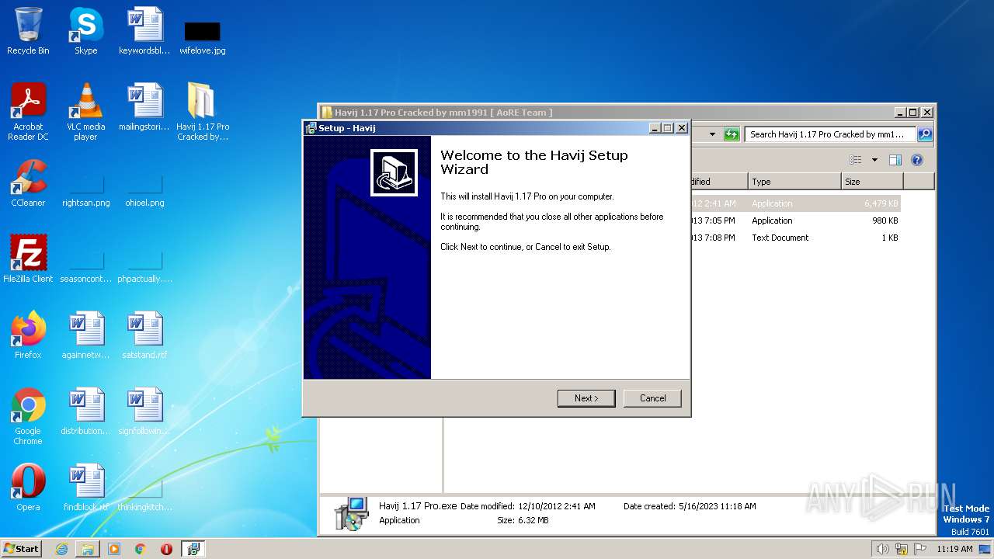Image resolution: width=994 pixels, height=559 pixels.
Task: Open the volume tray icon
Action: pos(882,549)
